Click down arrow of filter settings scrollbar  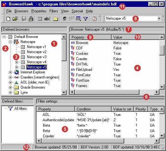coord(162,135)
